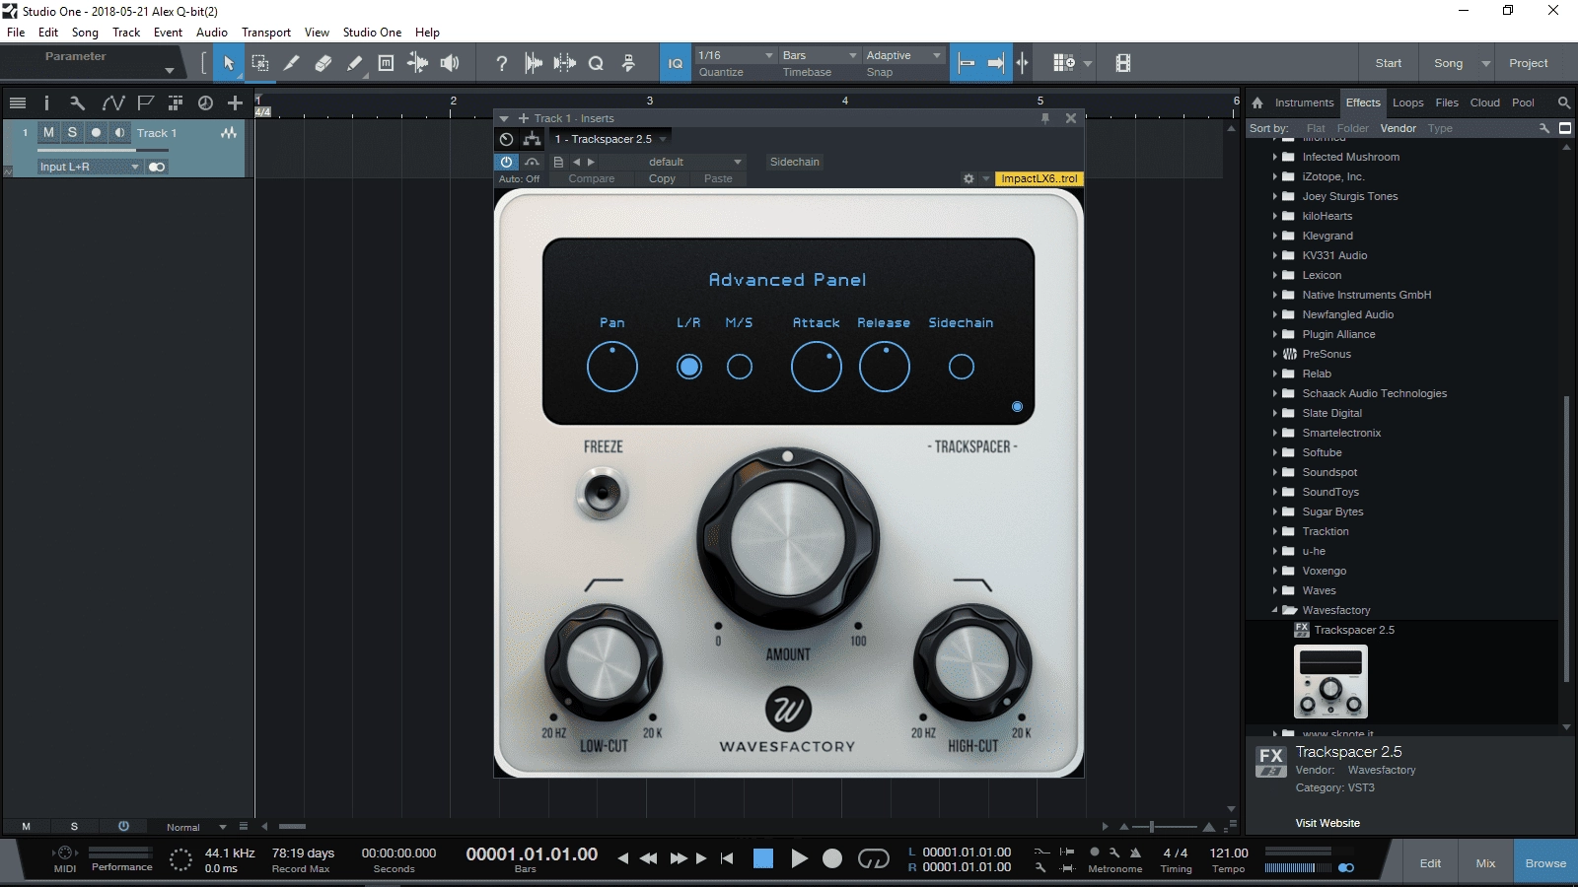
Task: Open the track inspector i icon
Action: click(x=46, y=102)
